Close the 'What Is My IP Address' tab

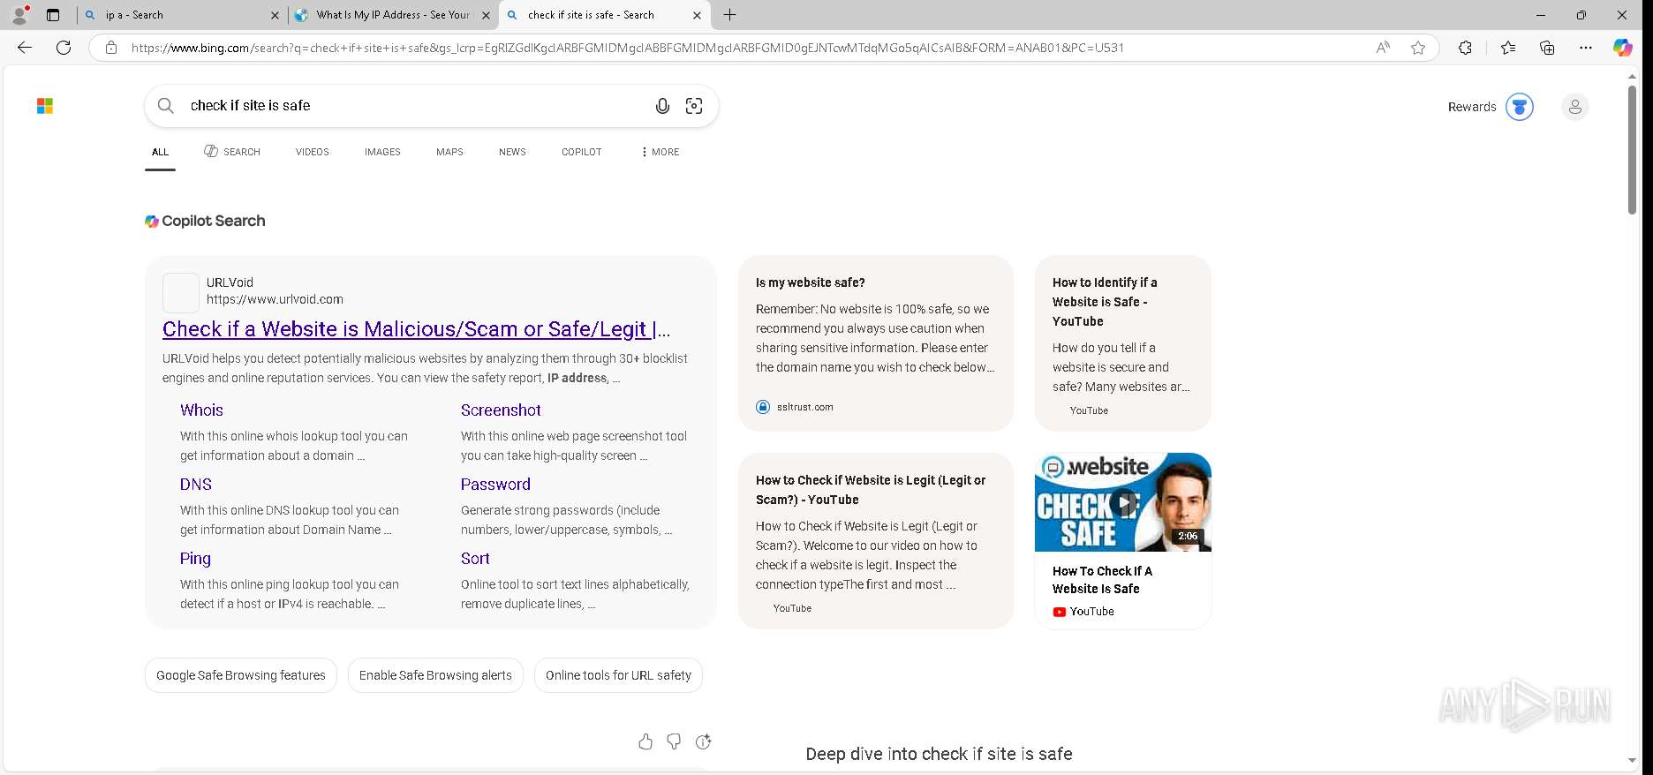pyautogui.click(x=486, y=15)
